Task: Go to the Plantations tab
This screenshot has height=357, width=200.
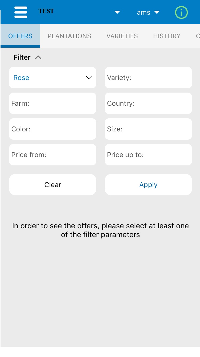Action: click(x=69, y=36)
